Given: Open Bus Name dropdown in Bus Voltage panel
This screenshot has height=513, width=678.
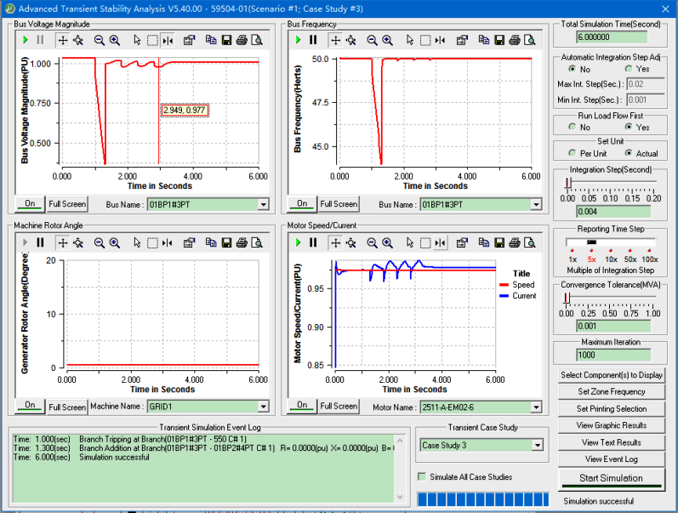Looking at the screenshot, I should (x=263, y=204).
